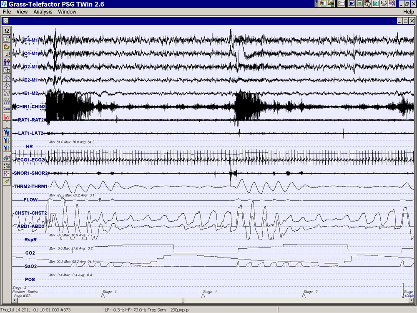Click the two blue people icon

[7, 62]
